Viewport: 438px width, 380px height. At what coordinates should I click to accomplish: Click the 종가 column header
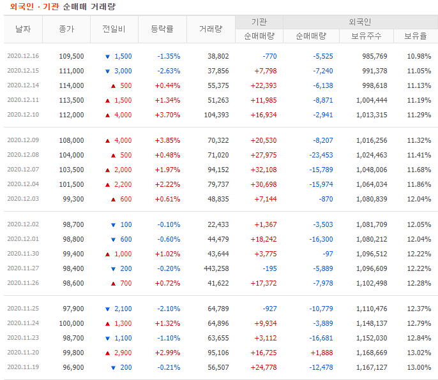point(66,29)
